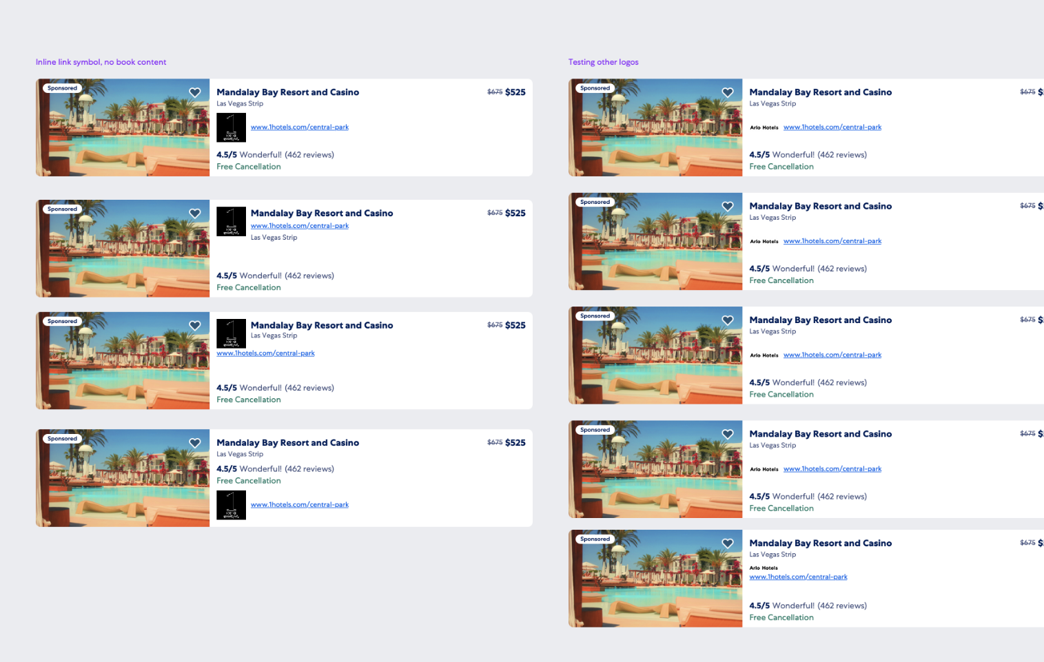Select the 'Inline link symbol, no book content' heading
The width and height of the screenshot is (1044, 662).
(101, 62)
